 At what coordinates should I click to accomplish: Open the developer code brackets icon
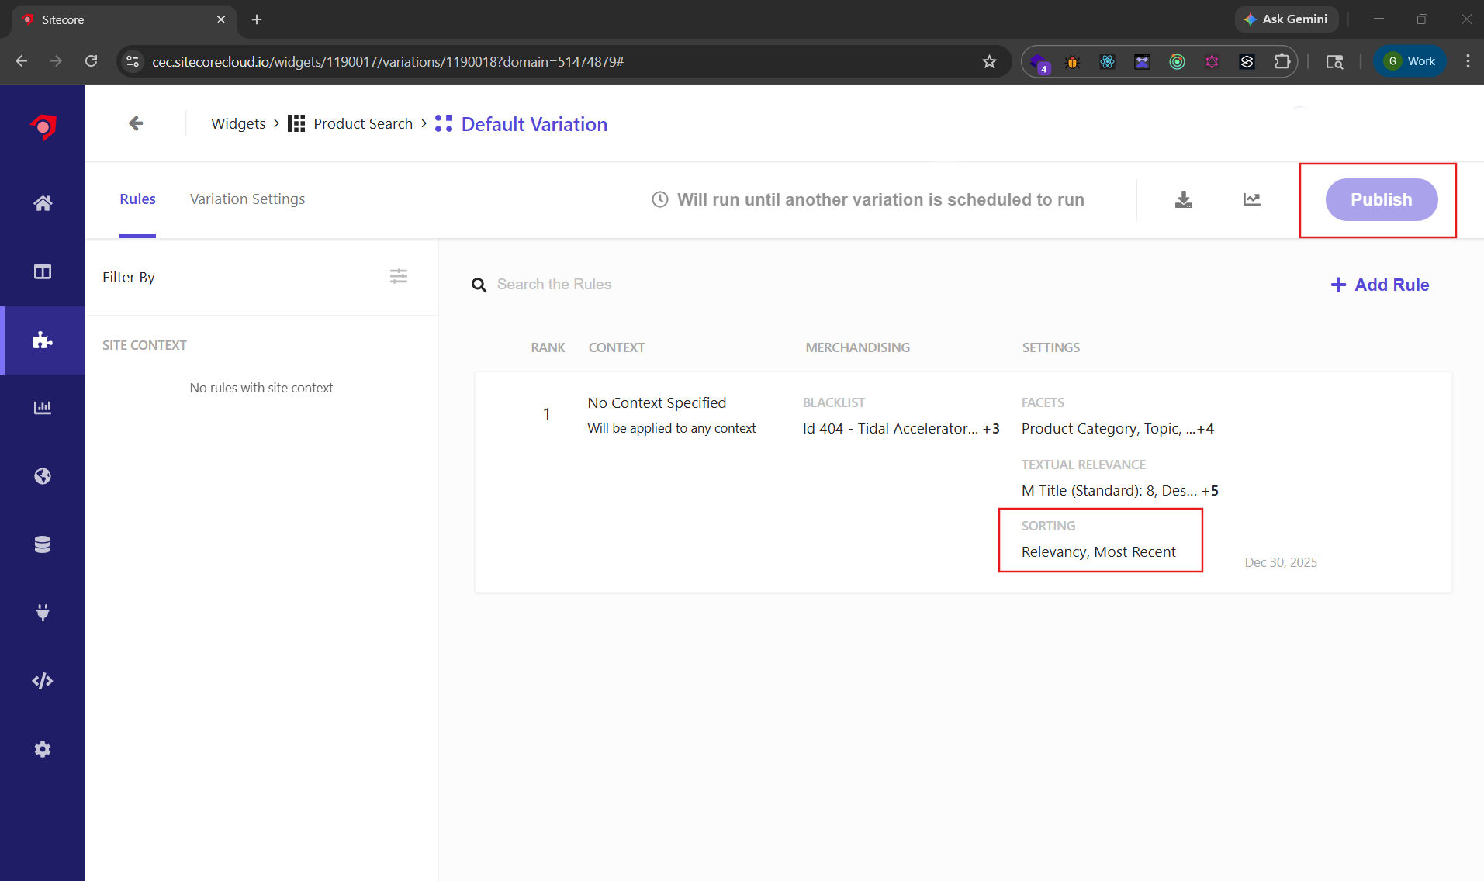click(43, 681)
